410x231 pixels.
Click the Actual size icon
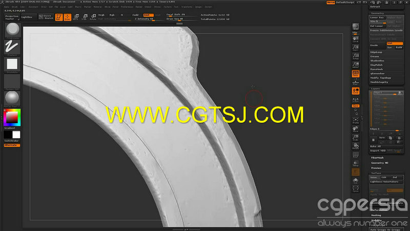pyautogui.click(x=355, y=56)
